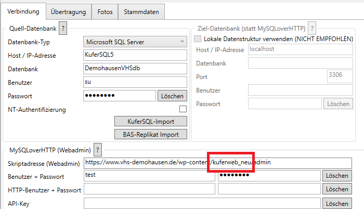Switch to the Übertragung tab
Screen dimensions: 364x209
pos(69,12)
